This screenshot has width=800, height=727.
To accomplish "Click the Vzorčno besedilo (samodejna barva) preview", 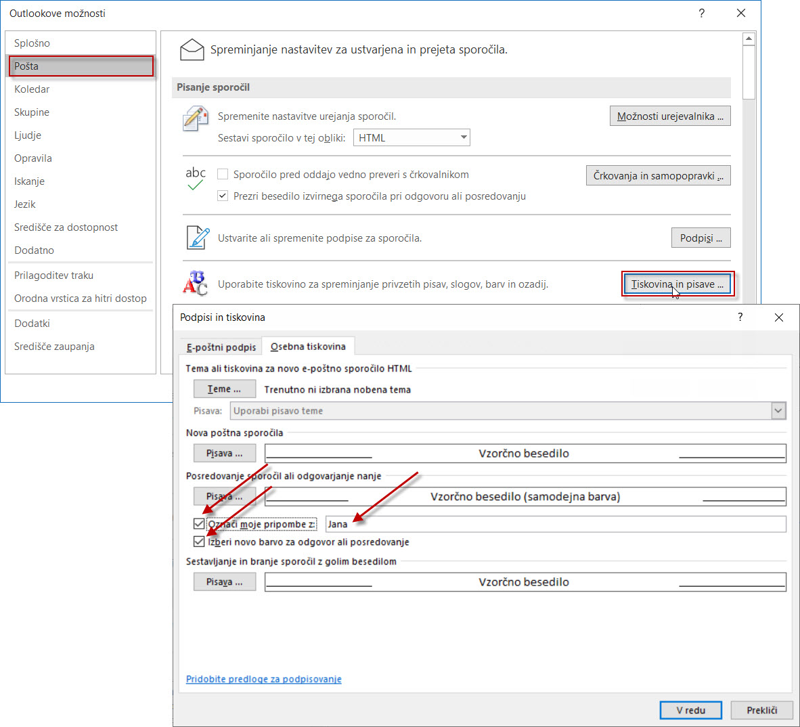I will pyautogui.click(x=525, y=496).
